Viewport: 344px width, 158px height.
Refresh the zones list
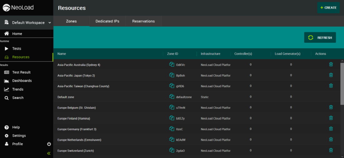pos(320,37)
